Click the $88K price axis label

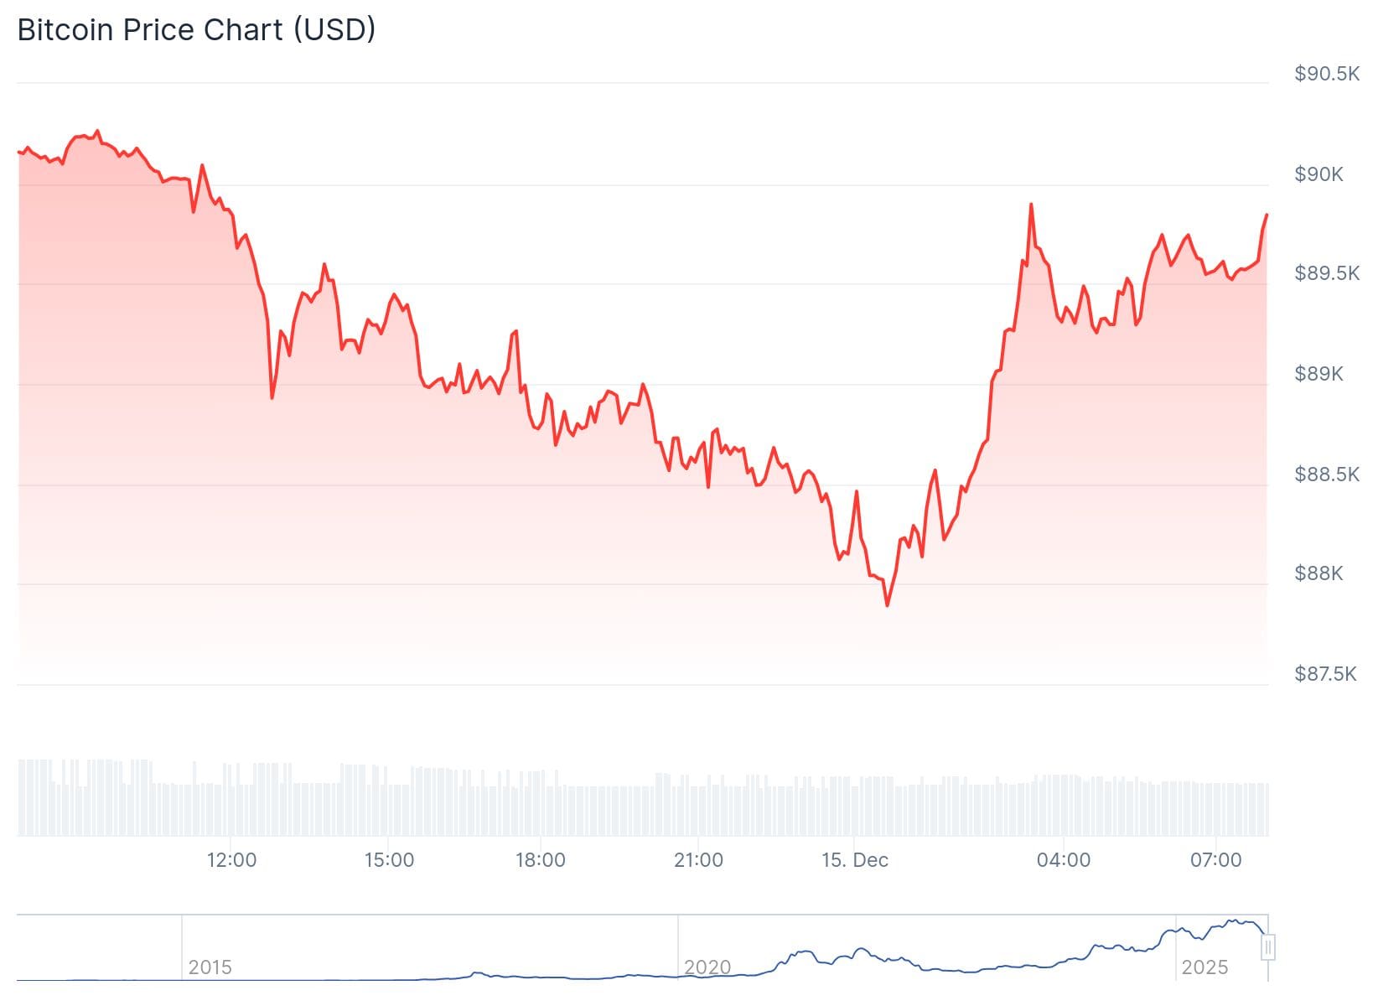tap(1318, 573)
